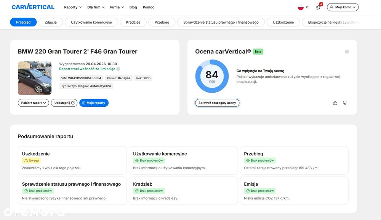Click the BMW 220 Gran Tourer title
Image resolution: width=381 pixels, height=220 pixels.
(x=77, y=51)
